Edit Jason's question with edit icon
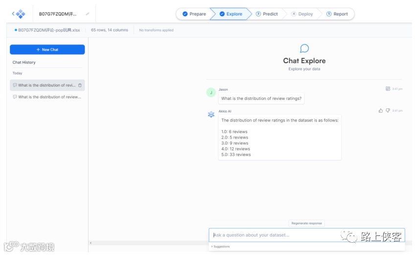Screen dimensions: 415x255 [x=388, y=89]
